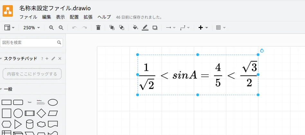305x135 pixels.
Task: Click the file name 名称未設定ファイル.drawio
Action: tap(55, 8)
